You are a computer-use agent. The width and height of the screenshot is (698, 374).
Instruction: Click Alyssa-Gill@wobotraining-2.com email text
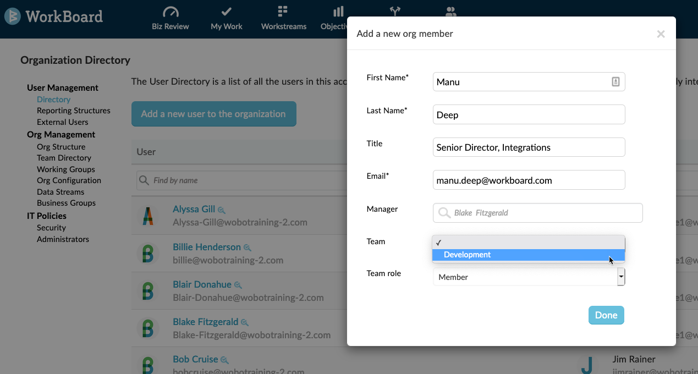coord(240,223)
